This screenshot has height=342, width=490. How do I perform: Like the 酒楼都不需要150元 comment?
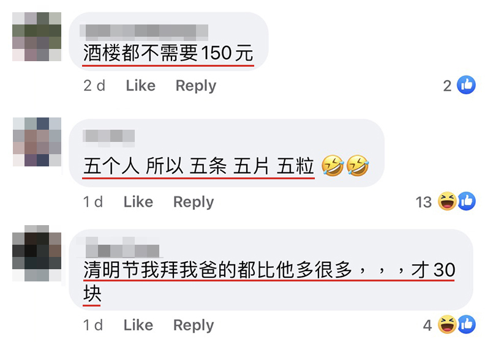point(141,86)
